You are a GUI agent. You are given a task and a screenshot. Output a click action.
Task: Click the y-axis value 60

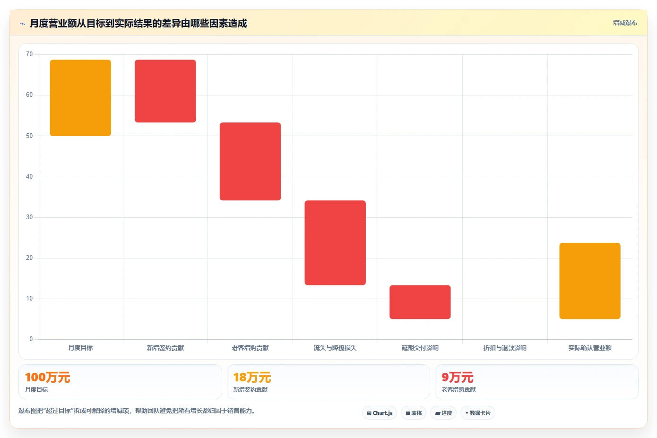coord(29,95)
